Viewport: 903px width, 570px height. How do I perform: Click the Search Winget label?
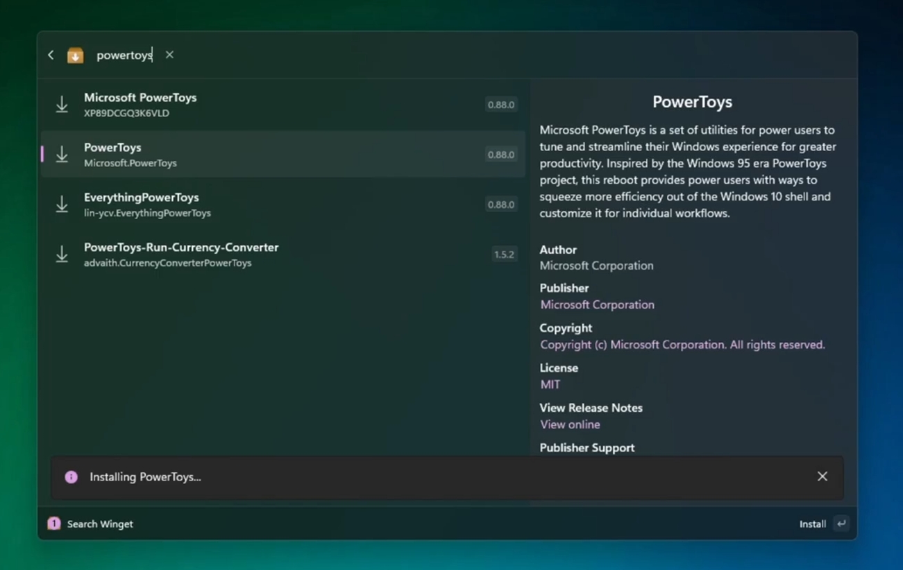coord(100,524)
